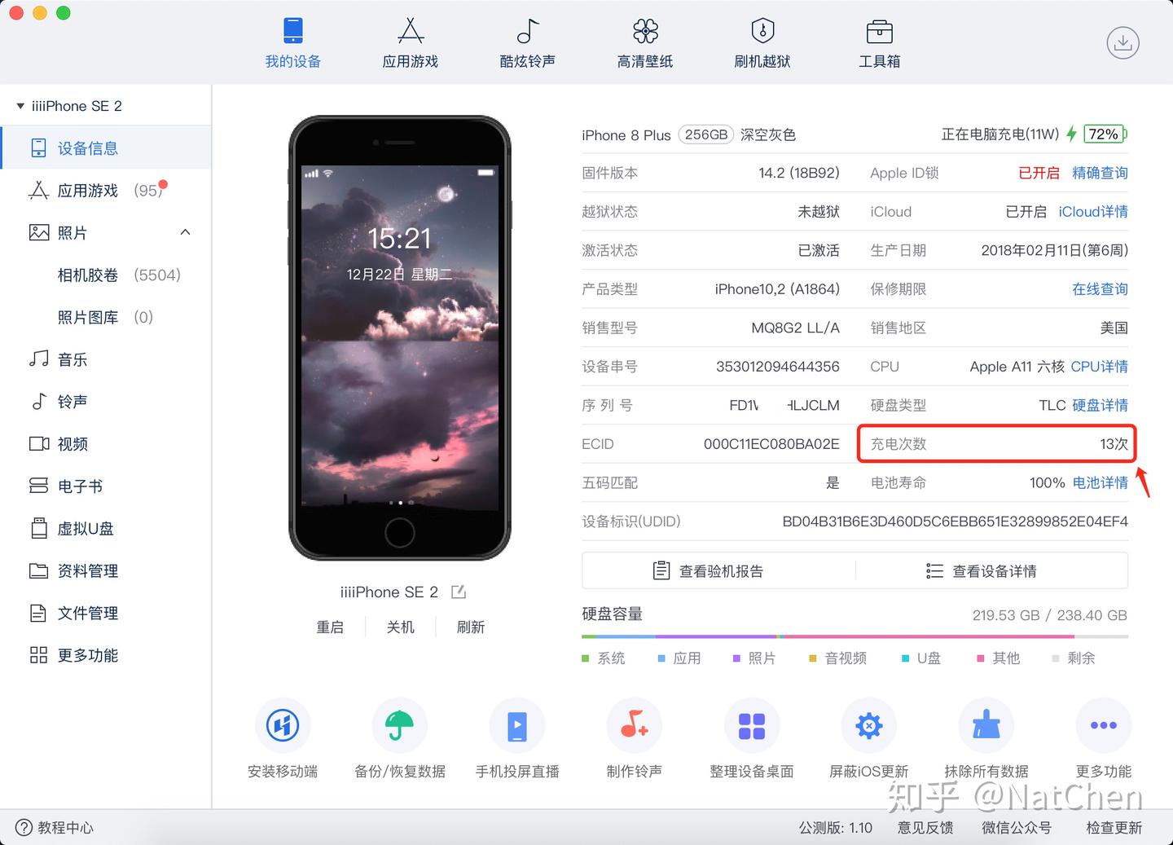The image size is (1173, 845).
Task: Click the red 已开启 Apple ID lock status
Action: pyautogui.click(x=1039, y=173)
